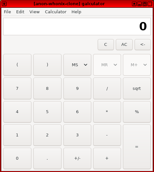Click the percent operator button
The height and width of the screenshot is (172, 154).
pyautogui.click(x=137, y=112)
